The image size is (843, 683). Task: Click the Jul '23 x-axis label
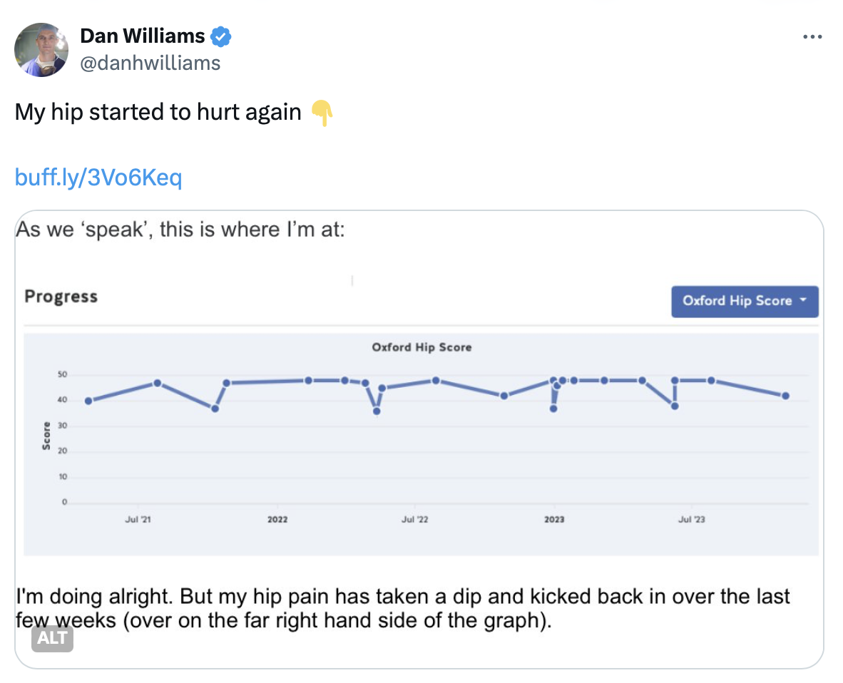691,519
